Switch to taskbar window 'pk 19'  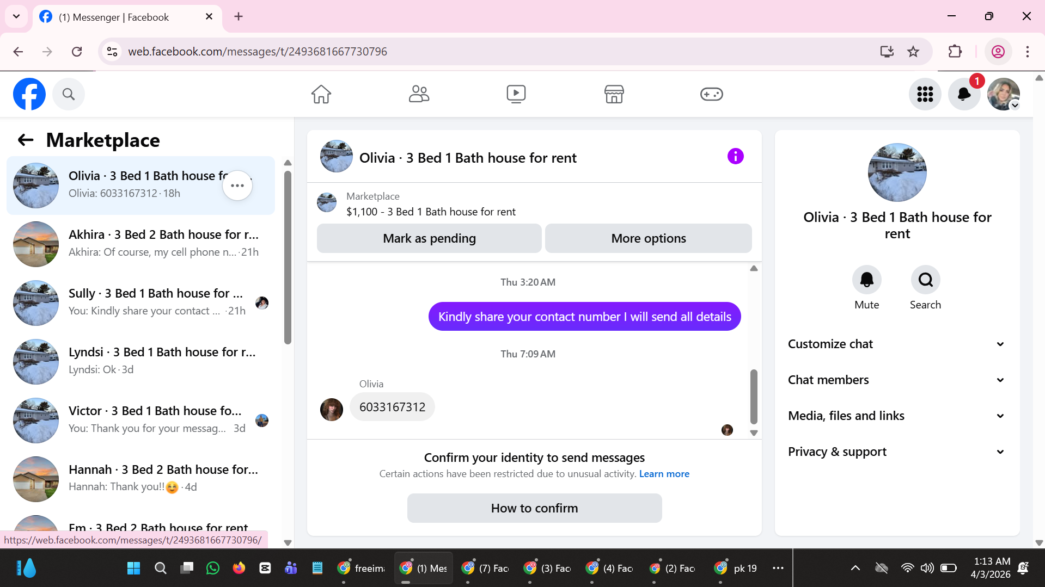735,568
